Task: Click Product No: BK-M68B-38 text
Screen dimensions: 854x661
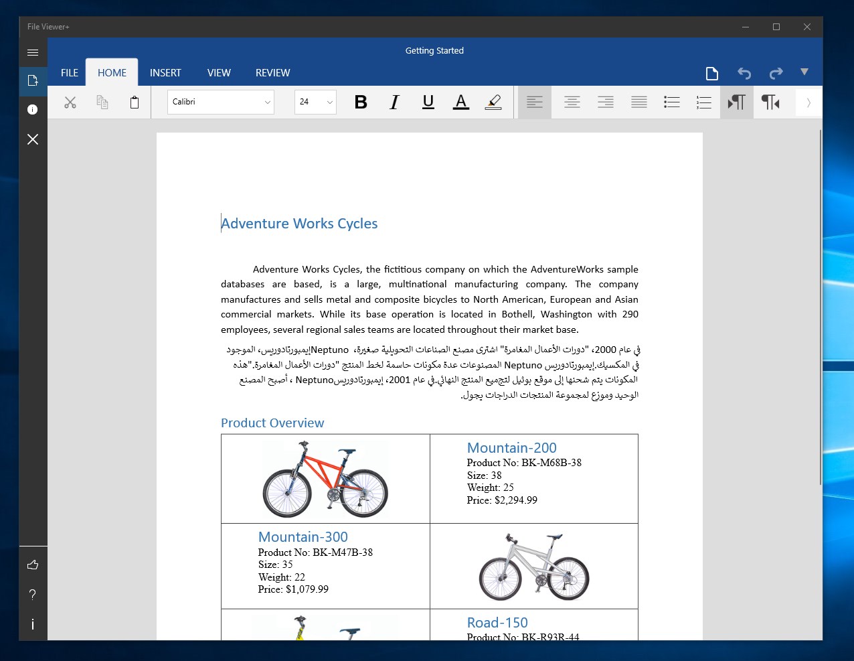Action: tap(524, 463)
